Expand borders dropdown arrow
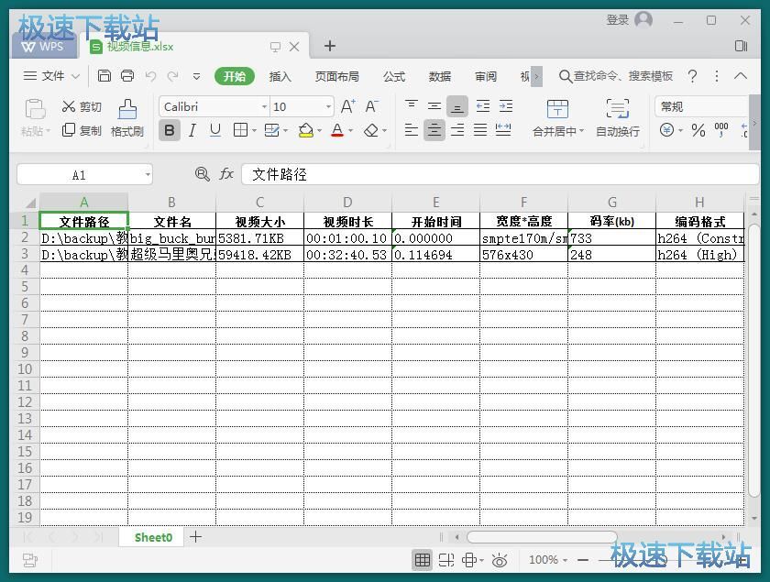This screenshot has width=770, height=582. click(254, 131)
